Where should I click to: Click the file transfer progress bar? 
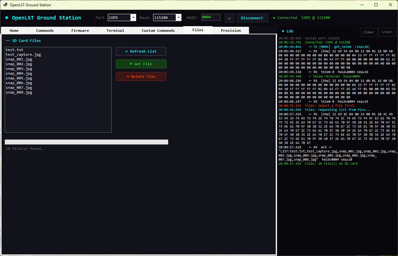tap(86, 142)
